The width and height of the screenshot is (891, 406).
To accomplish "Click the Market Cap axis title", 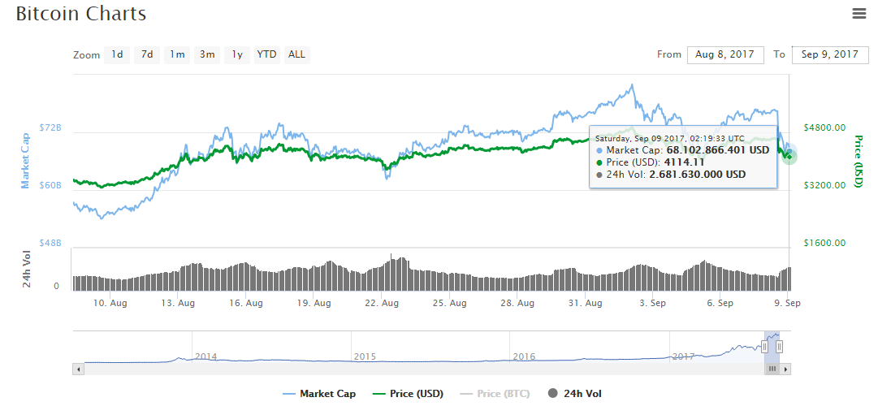I will click(25, 160).
